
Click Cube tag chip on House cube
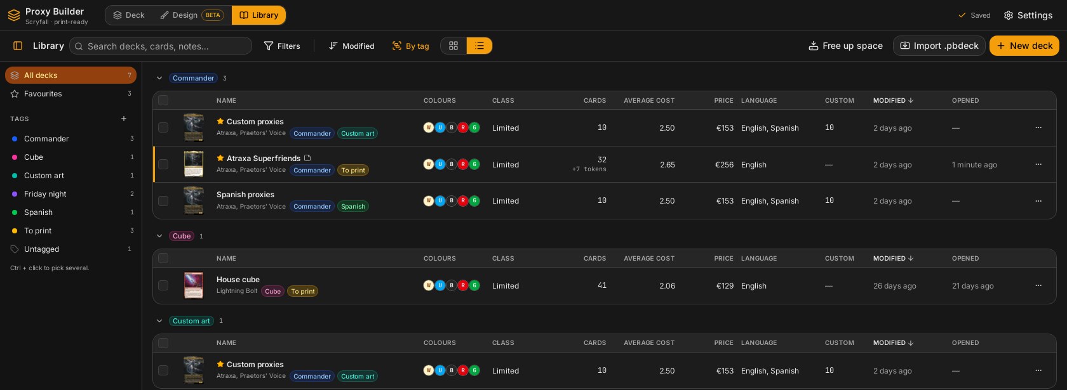point(272,292)
